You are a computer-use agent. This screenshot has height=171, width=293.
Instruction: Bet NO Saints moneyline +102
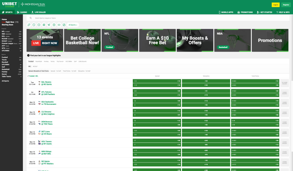pos(206,85)
